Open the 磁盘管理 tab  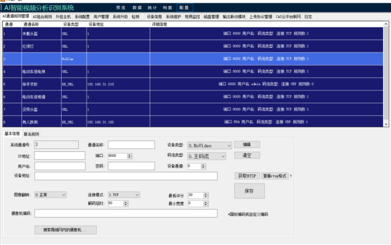[x=211, y=17]
